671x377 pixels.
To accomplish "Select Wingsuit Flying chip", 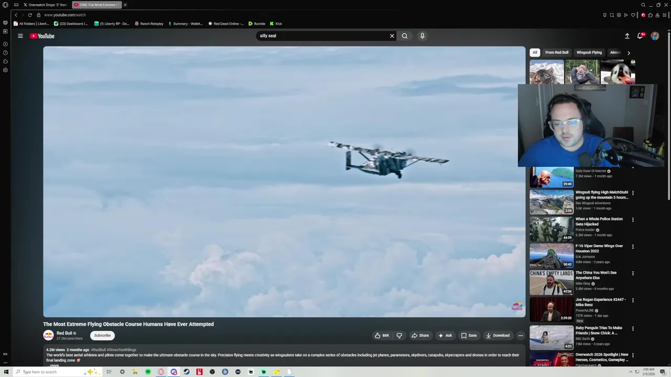I will point(589,52).
